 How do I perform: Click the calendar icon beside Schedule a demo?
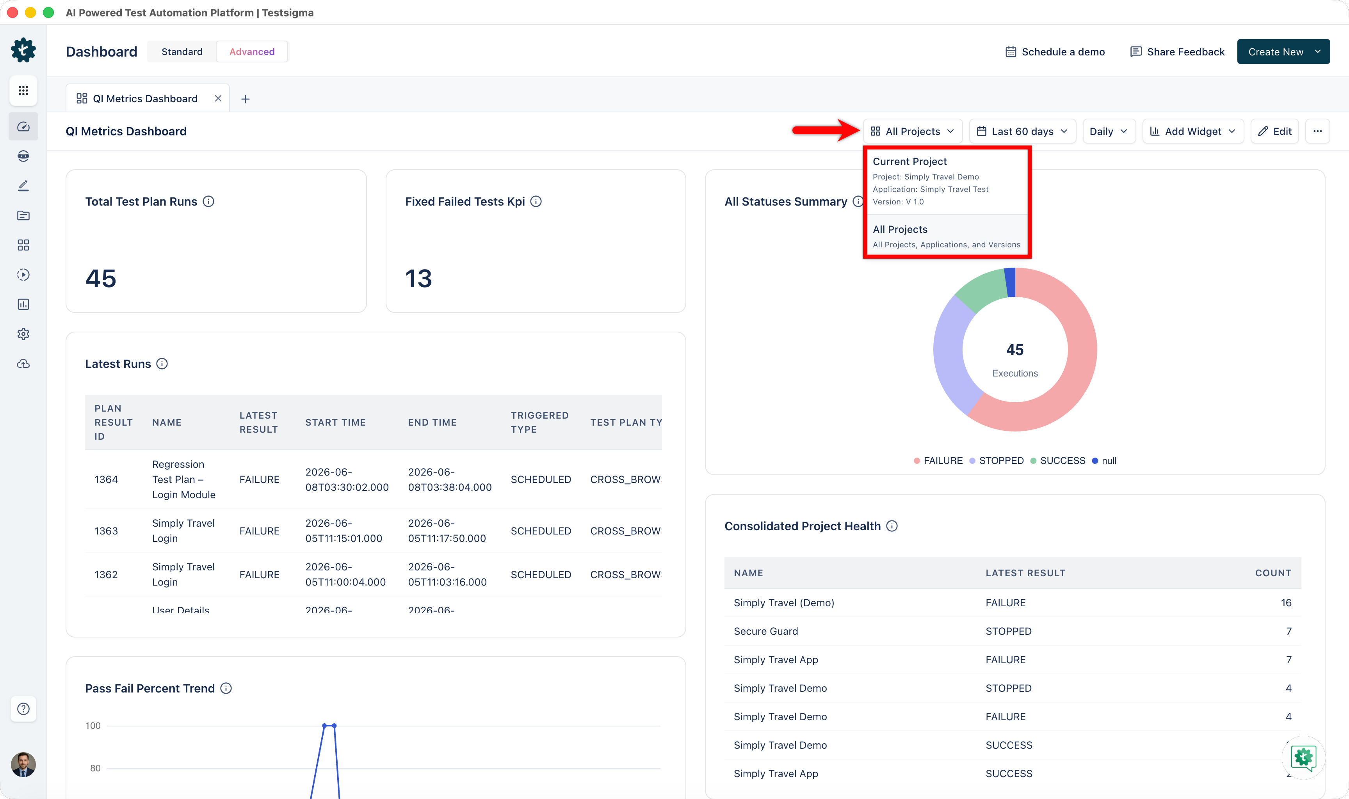1011,51
